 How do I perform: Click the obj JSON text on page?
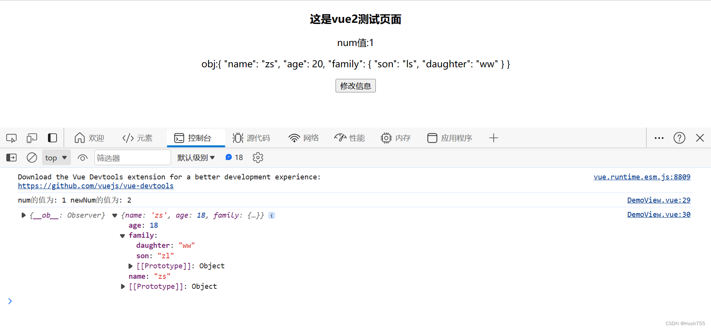[355, 64]
